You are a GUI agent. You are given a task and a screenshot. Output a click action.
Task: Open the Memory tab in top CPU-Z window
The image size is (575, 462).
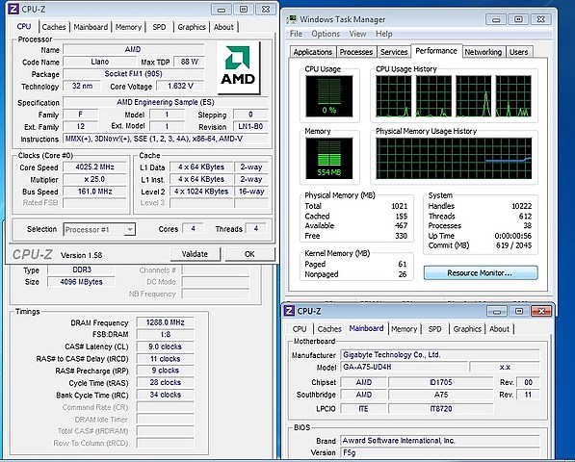tap(128, 27)
